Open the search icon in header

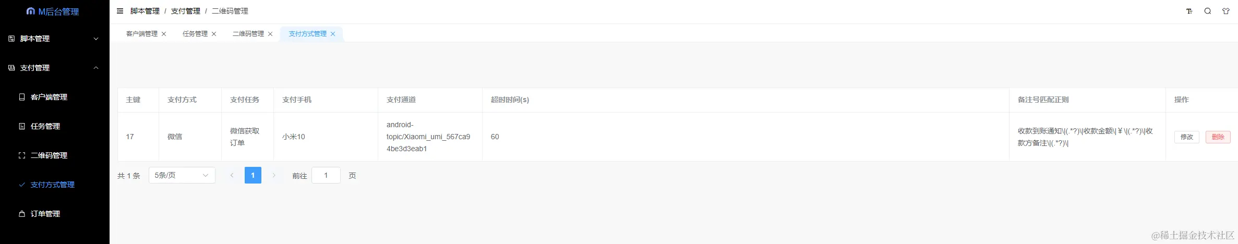[1207, 11]
